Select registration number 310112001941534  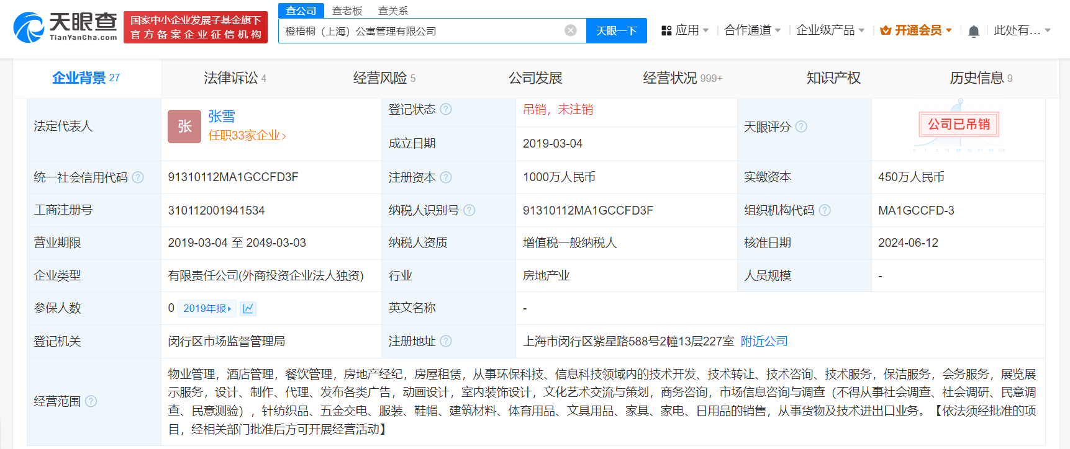click(x=216, y=210)
